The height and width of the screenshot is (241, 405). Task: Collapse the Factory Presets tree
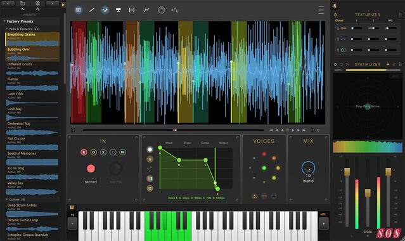[4, 21]
